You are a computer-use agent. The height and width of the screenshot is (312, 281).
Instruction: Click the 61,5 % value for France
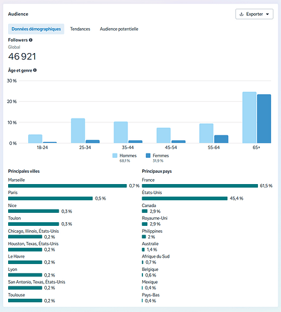pyautogui.click(x=266, y=186)
